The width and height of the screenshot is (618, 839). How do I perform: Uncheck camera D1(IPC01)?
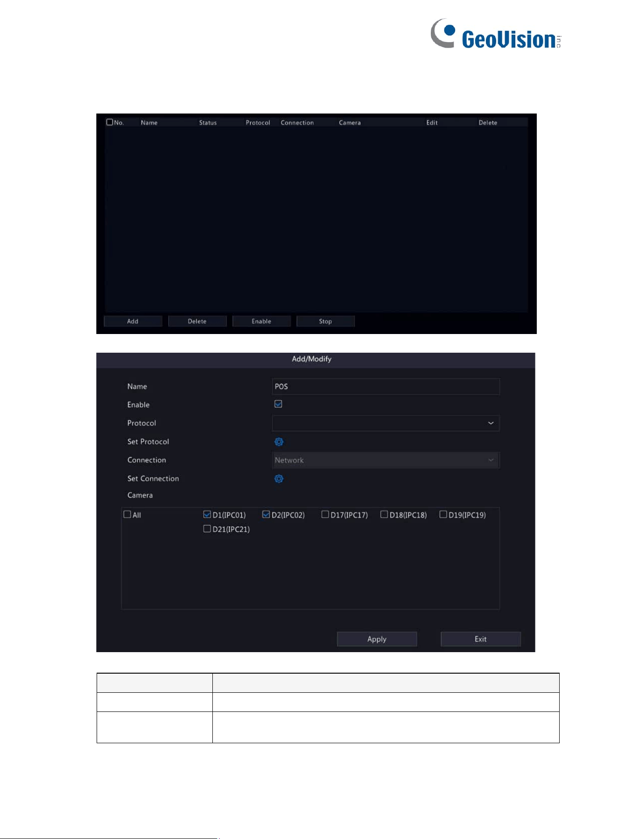pyautogui.click(x=207, y=514)
